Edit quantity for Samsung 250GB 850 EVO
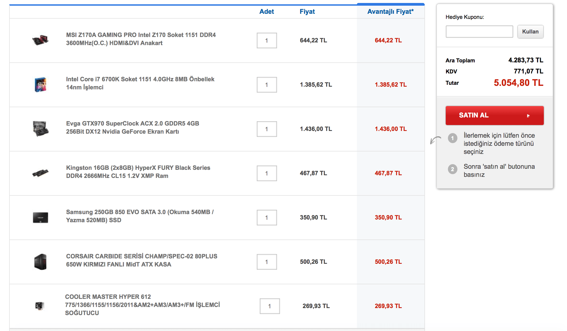 266,218
